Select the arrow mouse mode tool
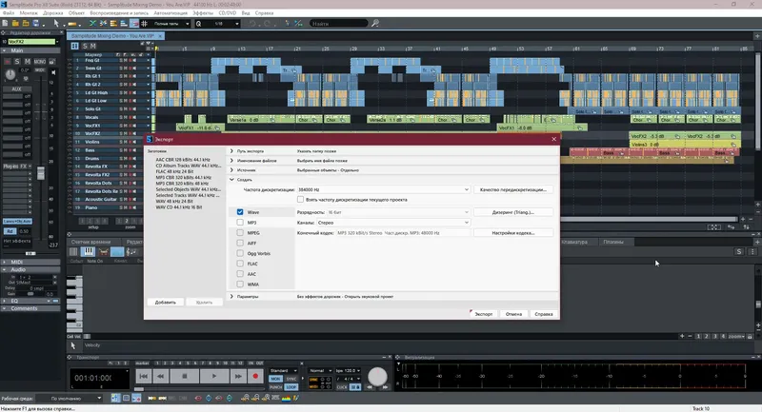The image size is (762, 412). point(56,23)
